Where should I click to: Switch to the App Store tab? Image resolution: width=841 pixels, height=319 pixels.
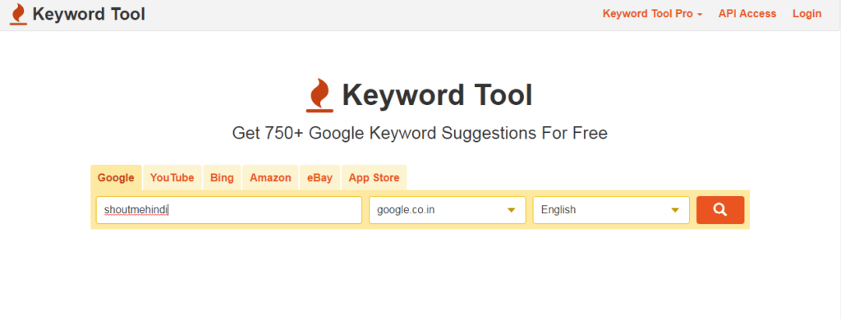coord(374,178)
